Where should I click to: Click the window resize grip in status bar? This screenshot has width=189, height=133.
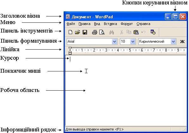tap(185, 130)
